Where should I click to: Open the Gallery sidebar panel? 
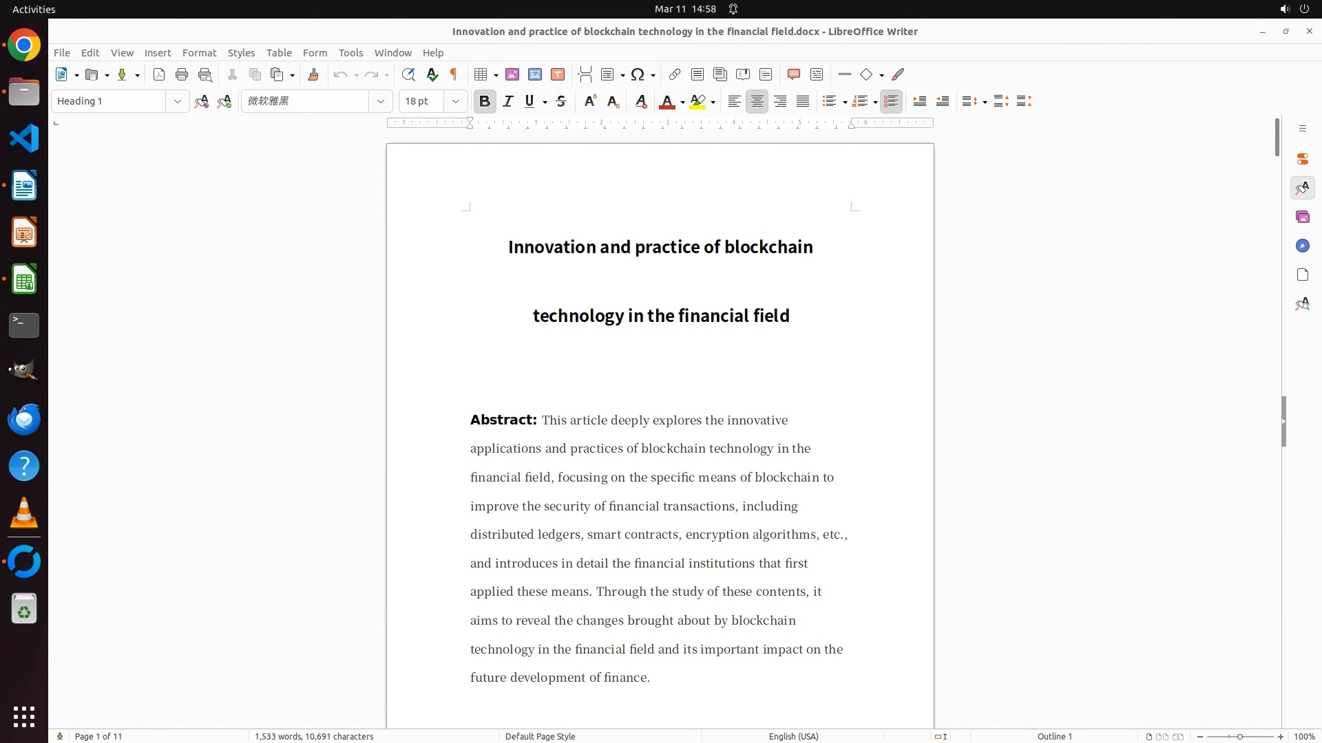click(1302, 217)
